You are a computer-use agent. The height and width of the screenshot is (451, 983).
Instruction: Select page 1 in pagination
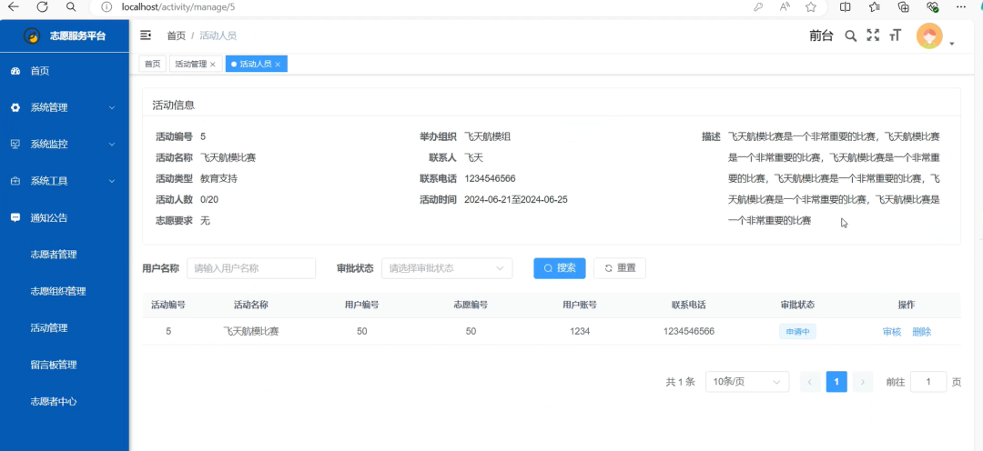(x=836, y=382)
